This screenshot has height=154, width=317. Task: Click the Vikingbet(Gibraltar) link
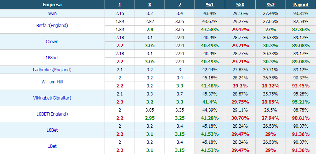[52, 98]
